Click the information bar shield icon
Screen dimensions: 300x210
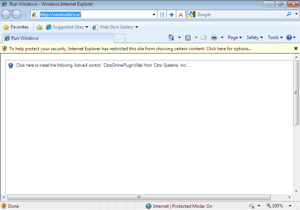coord(4,49)
